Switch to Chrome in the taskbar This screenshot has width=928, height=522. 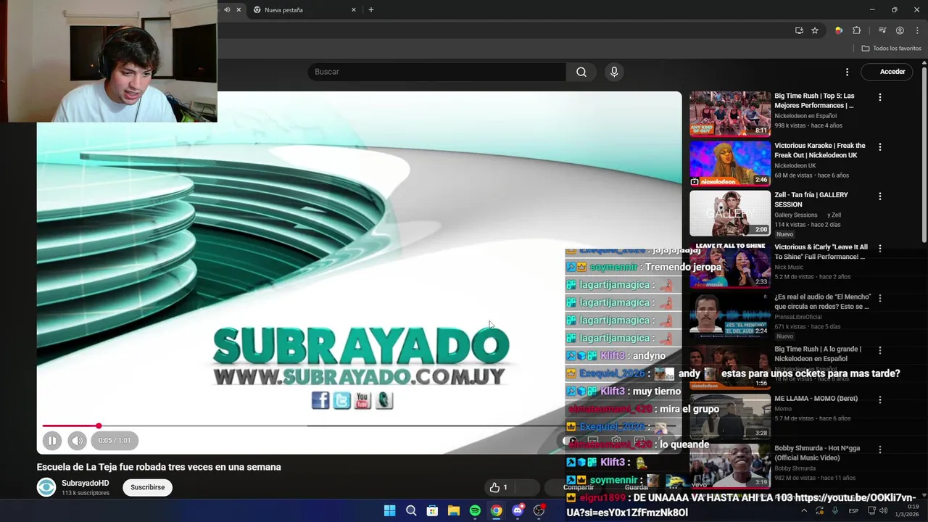(x=496, y=510)
